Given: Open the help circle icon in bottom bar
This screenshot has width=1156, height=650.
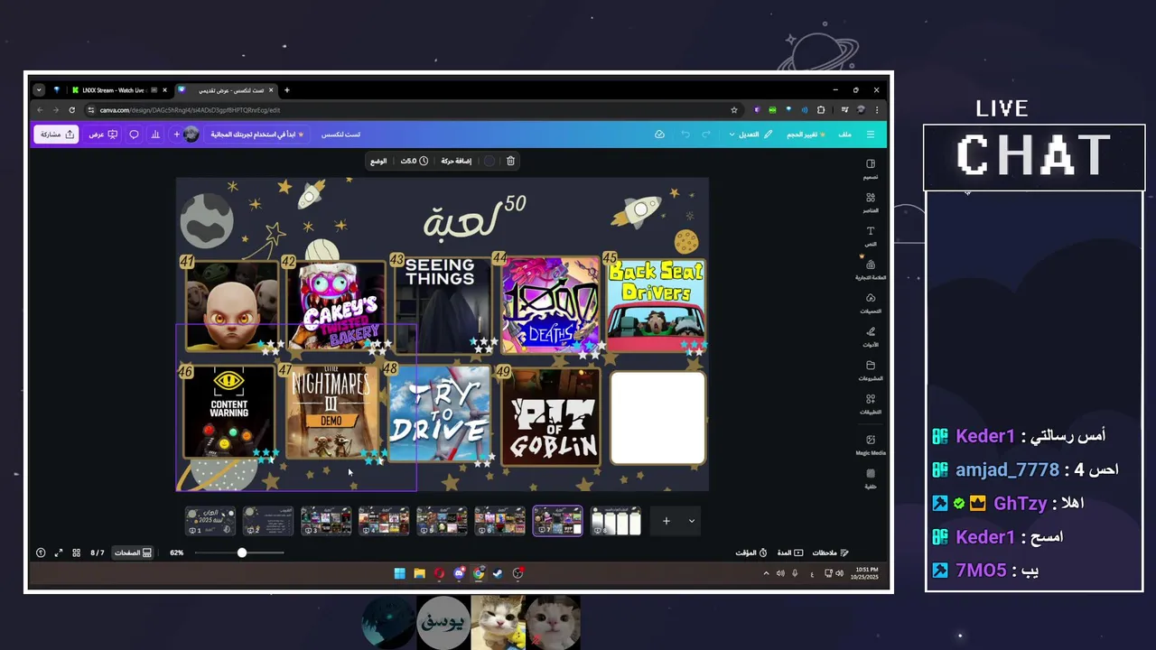Looking at the screenshot, I should click(41, 552).
